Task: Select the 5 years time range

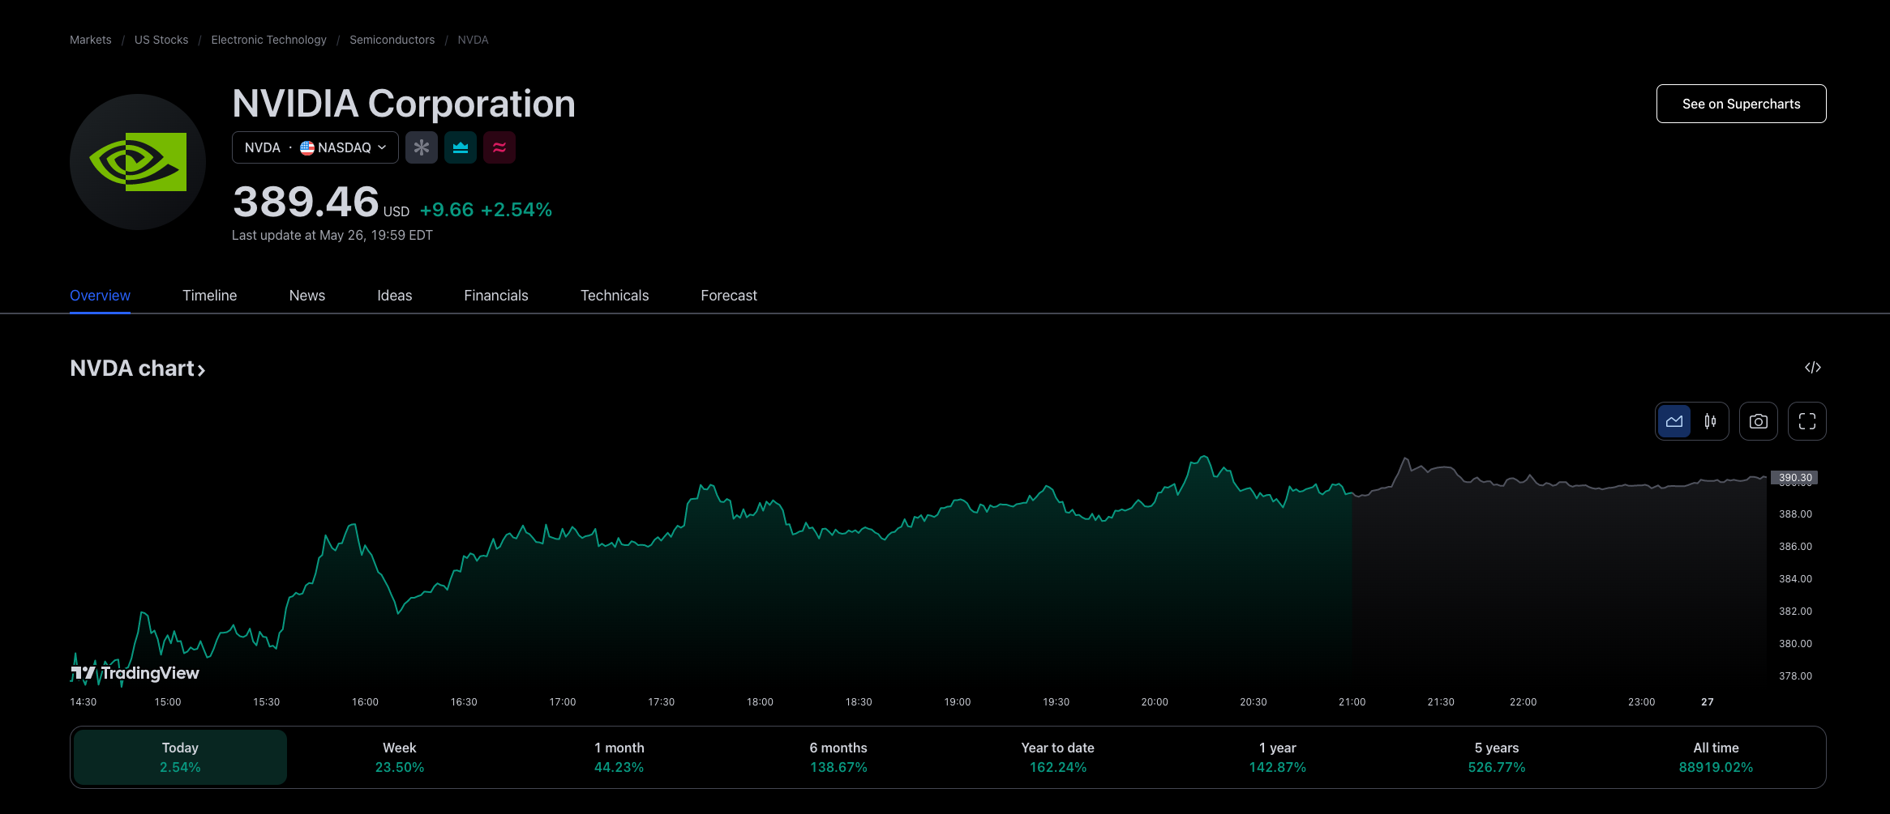Action: 1496,757
